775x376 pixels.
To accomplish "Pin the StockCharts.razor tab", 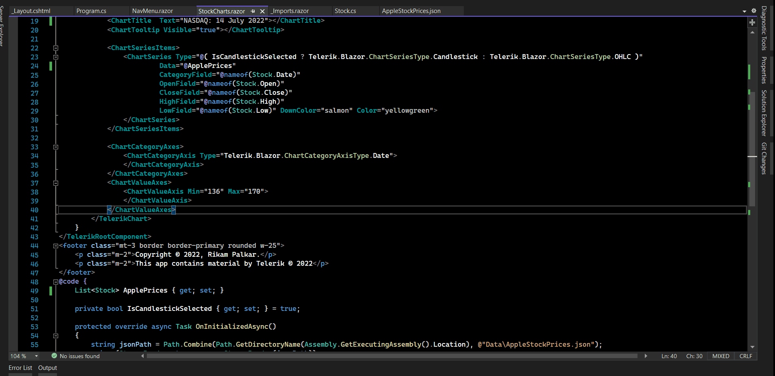I will [253, 11].
